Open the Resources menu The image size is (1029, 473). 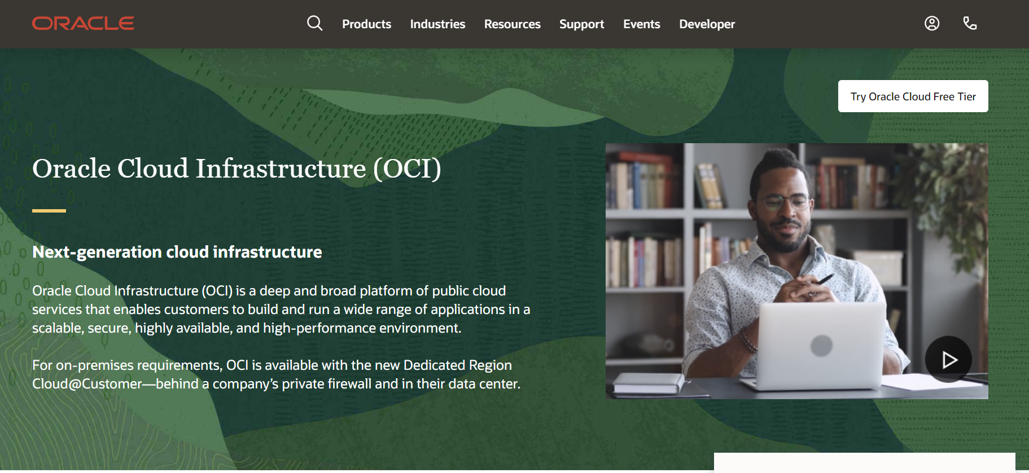point(512,24)
